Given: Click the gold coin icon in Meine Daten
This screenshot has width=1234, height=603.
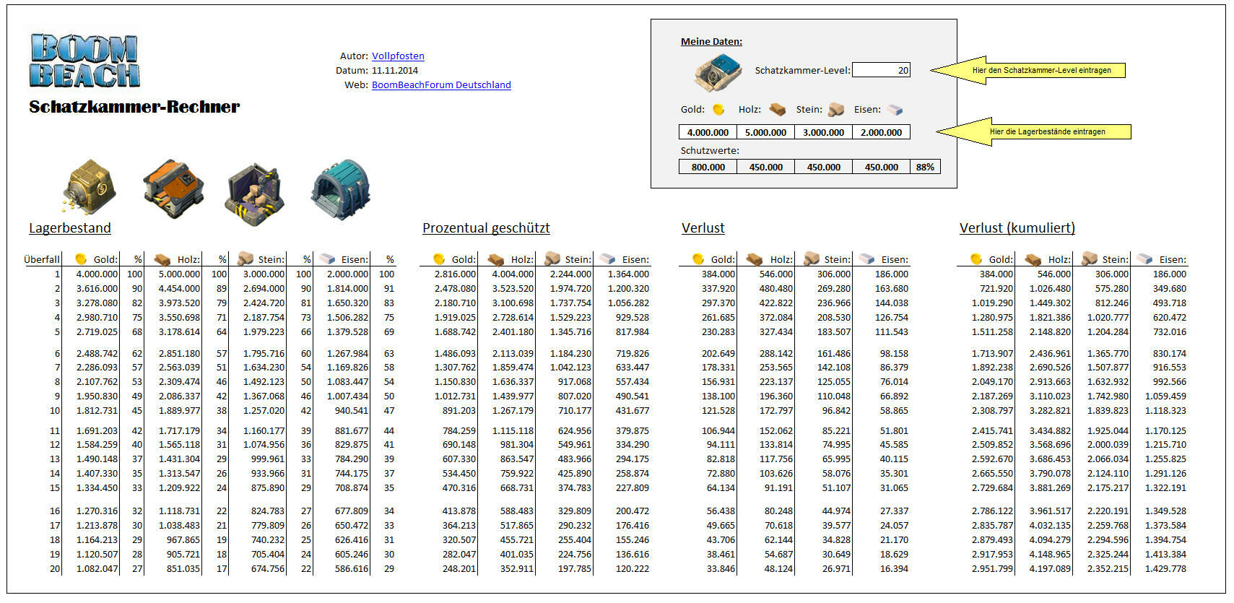Looking at the screenshot, I should [718, 110].
